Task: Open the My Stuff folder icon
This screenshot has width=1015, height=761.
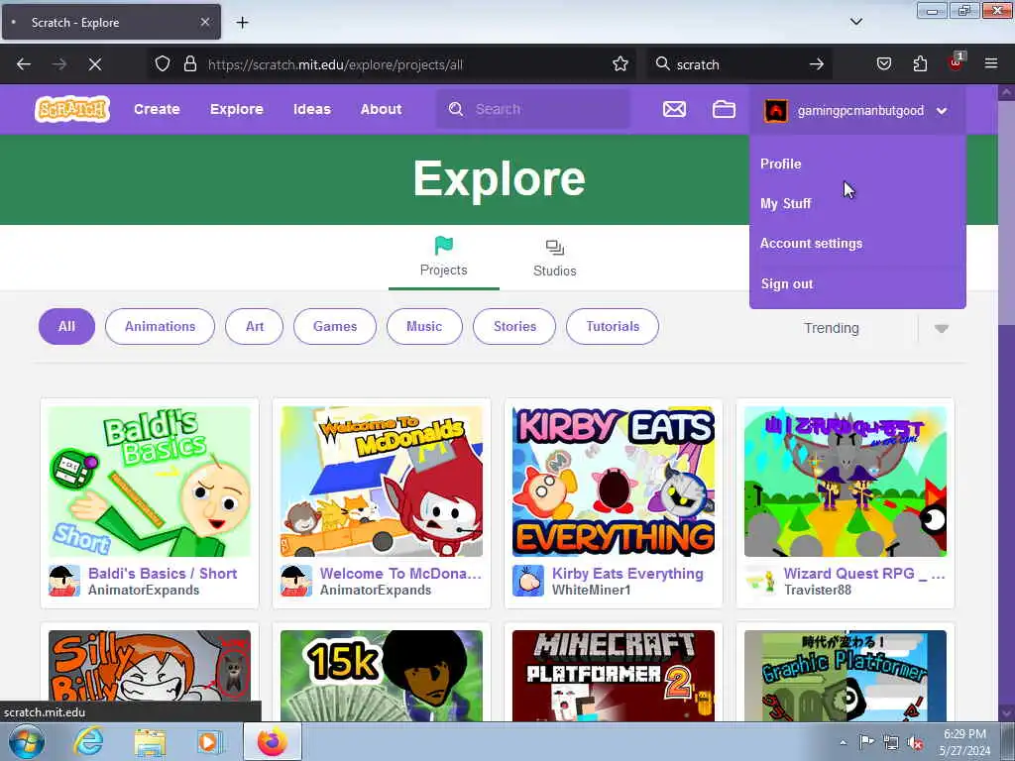Action: [724, 109]
